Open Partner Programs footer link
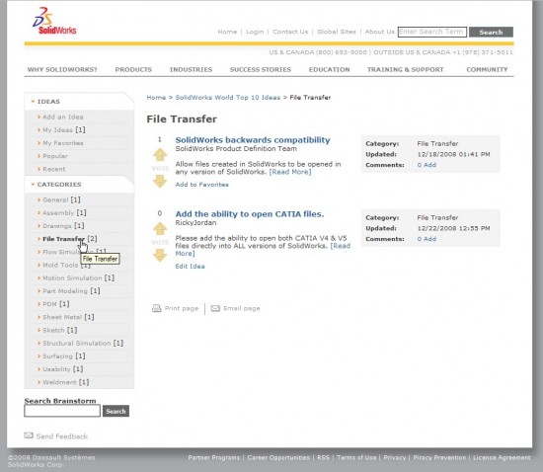Screen dimensions: 543x472 213,457
